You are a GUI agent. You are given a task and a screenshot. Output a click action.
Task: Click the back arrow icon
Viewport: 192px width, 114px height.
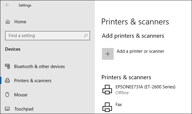(x=7, y=5)
